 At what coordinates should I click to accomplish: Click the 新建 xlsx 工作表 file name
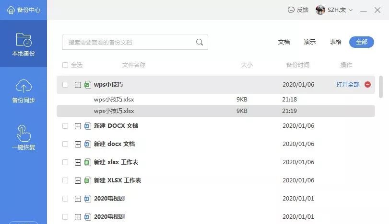116,162
